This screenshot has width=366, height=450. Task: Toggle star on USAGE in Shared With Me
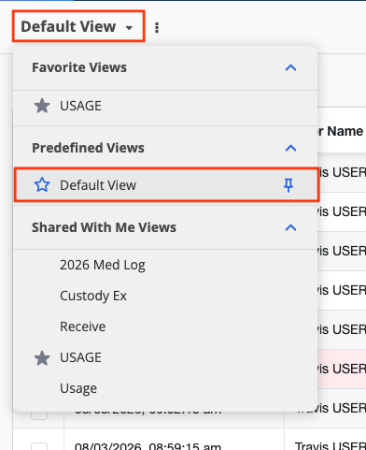[42, 357]
